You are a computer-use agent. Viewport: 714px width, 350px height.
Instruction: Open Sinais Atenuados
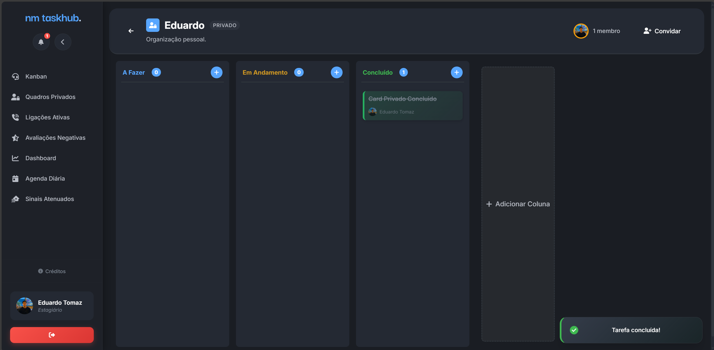pos(50,199)
